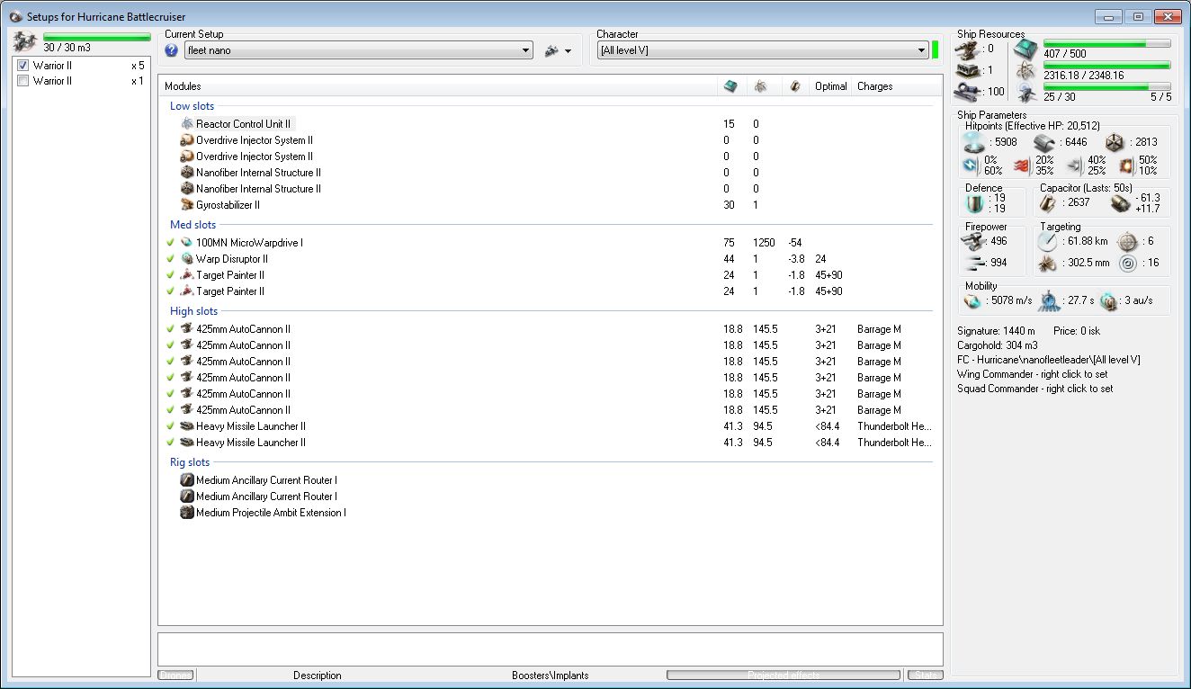1191x689 pixels.
Task: Click the CPU usage bar showing 407 / 500
Action: 1107,43
